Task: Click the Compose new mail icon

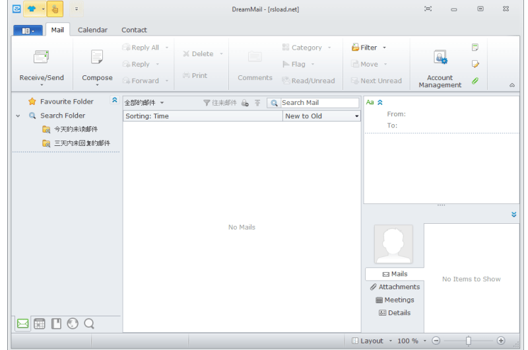Action: click(x=97, y=57)
